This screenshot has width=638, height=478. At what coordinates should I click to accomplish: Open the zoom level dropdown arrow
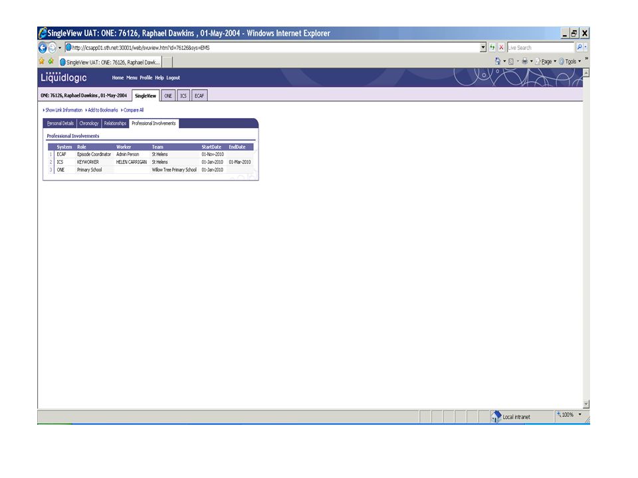pos(580,415)
